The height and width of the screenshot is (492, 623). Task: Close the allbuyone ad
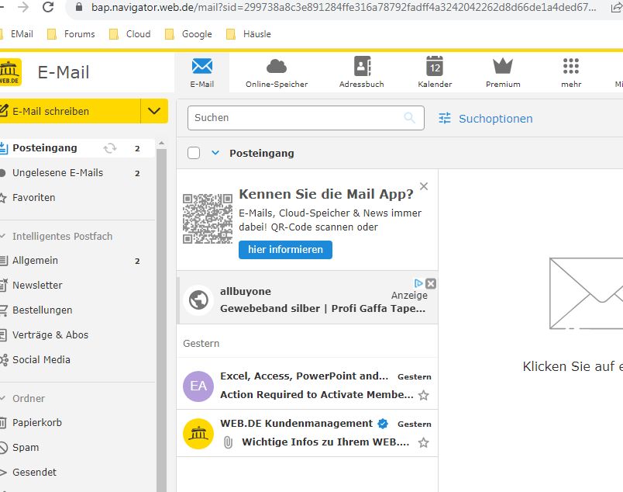pos(431,283)
